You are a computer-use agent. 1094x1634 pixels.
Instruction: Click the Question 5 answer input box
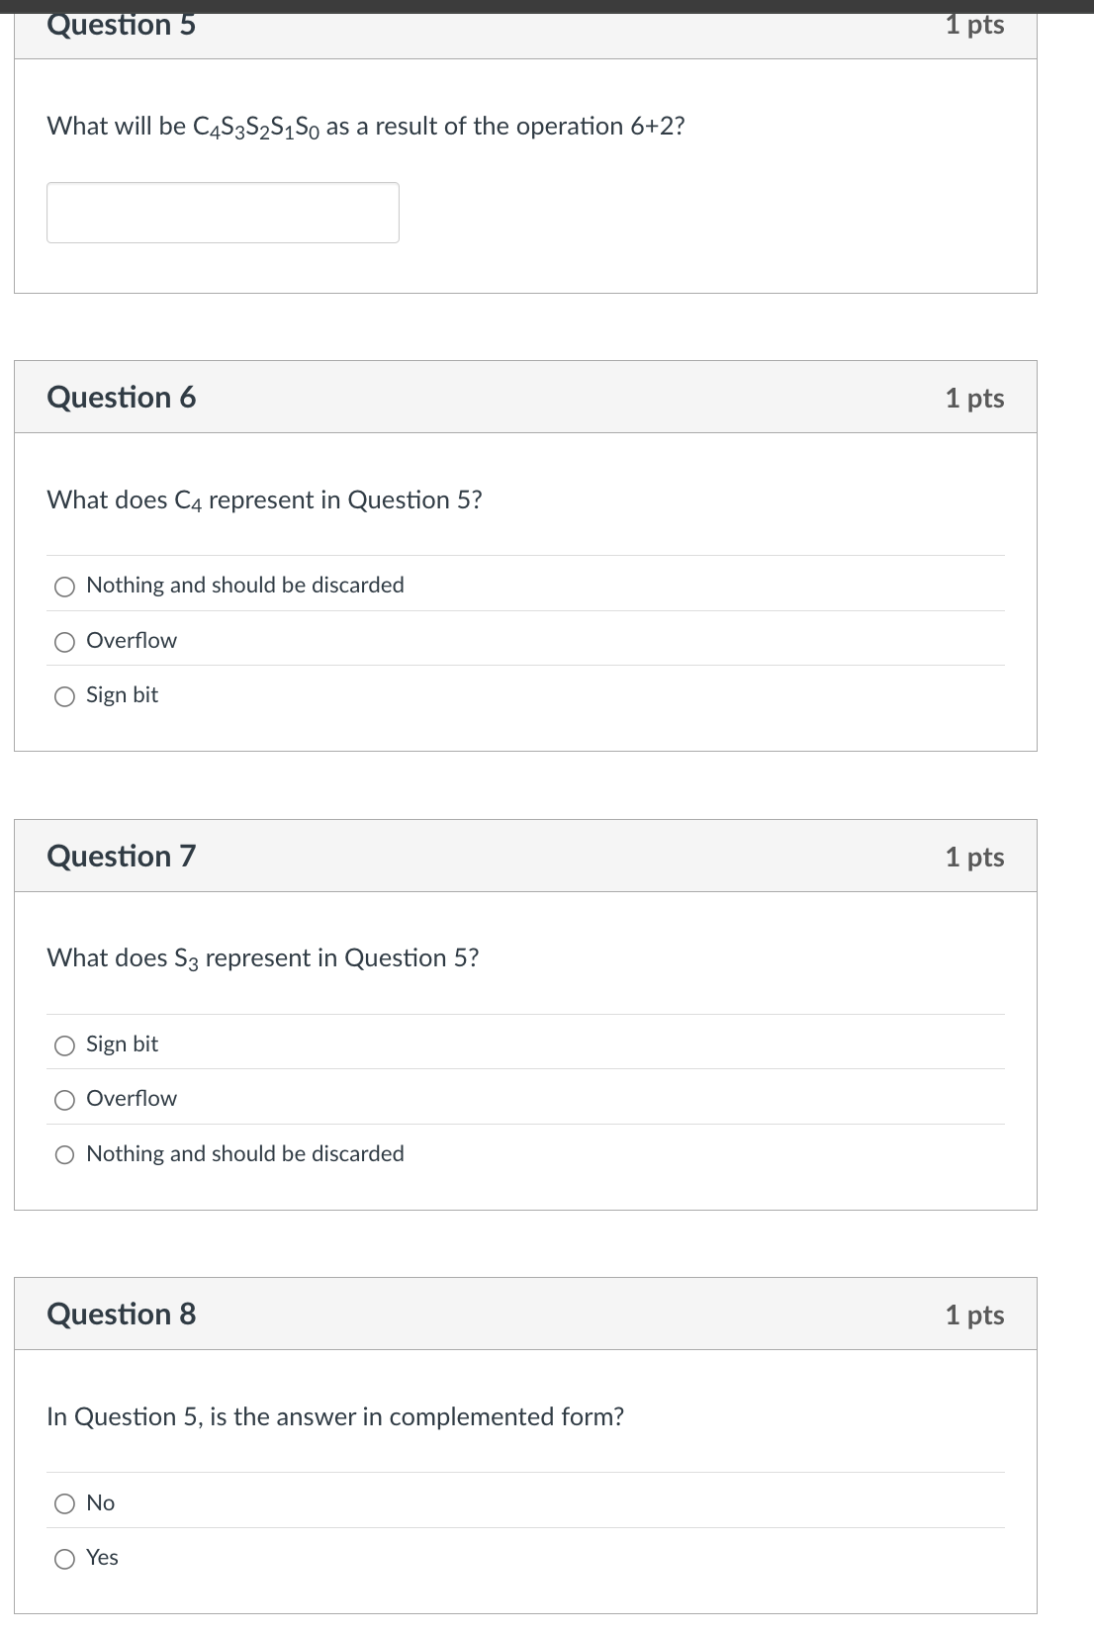(223, 211)
